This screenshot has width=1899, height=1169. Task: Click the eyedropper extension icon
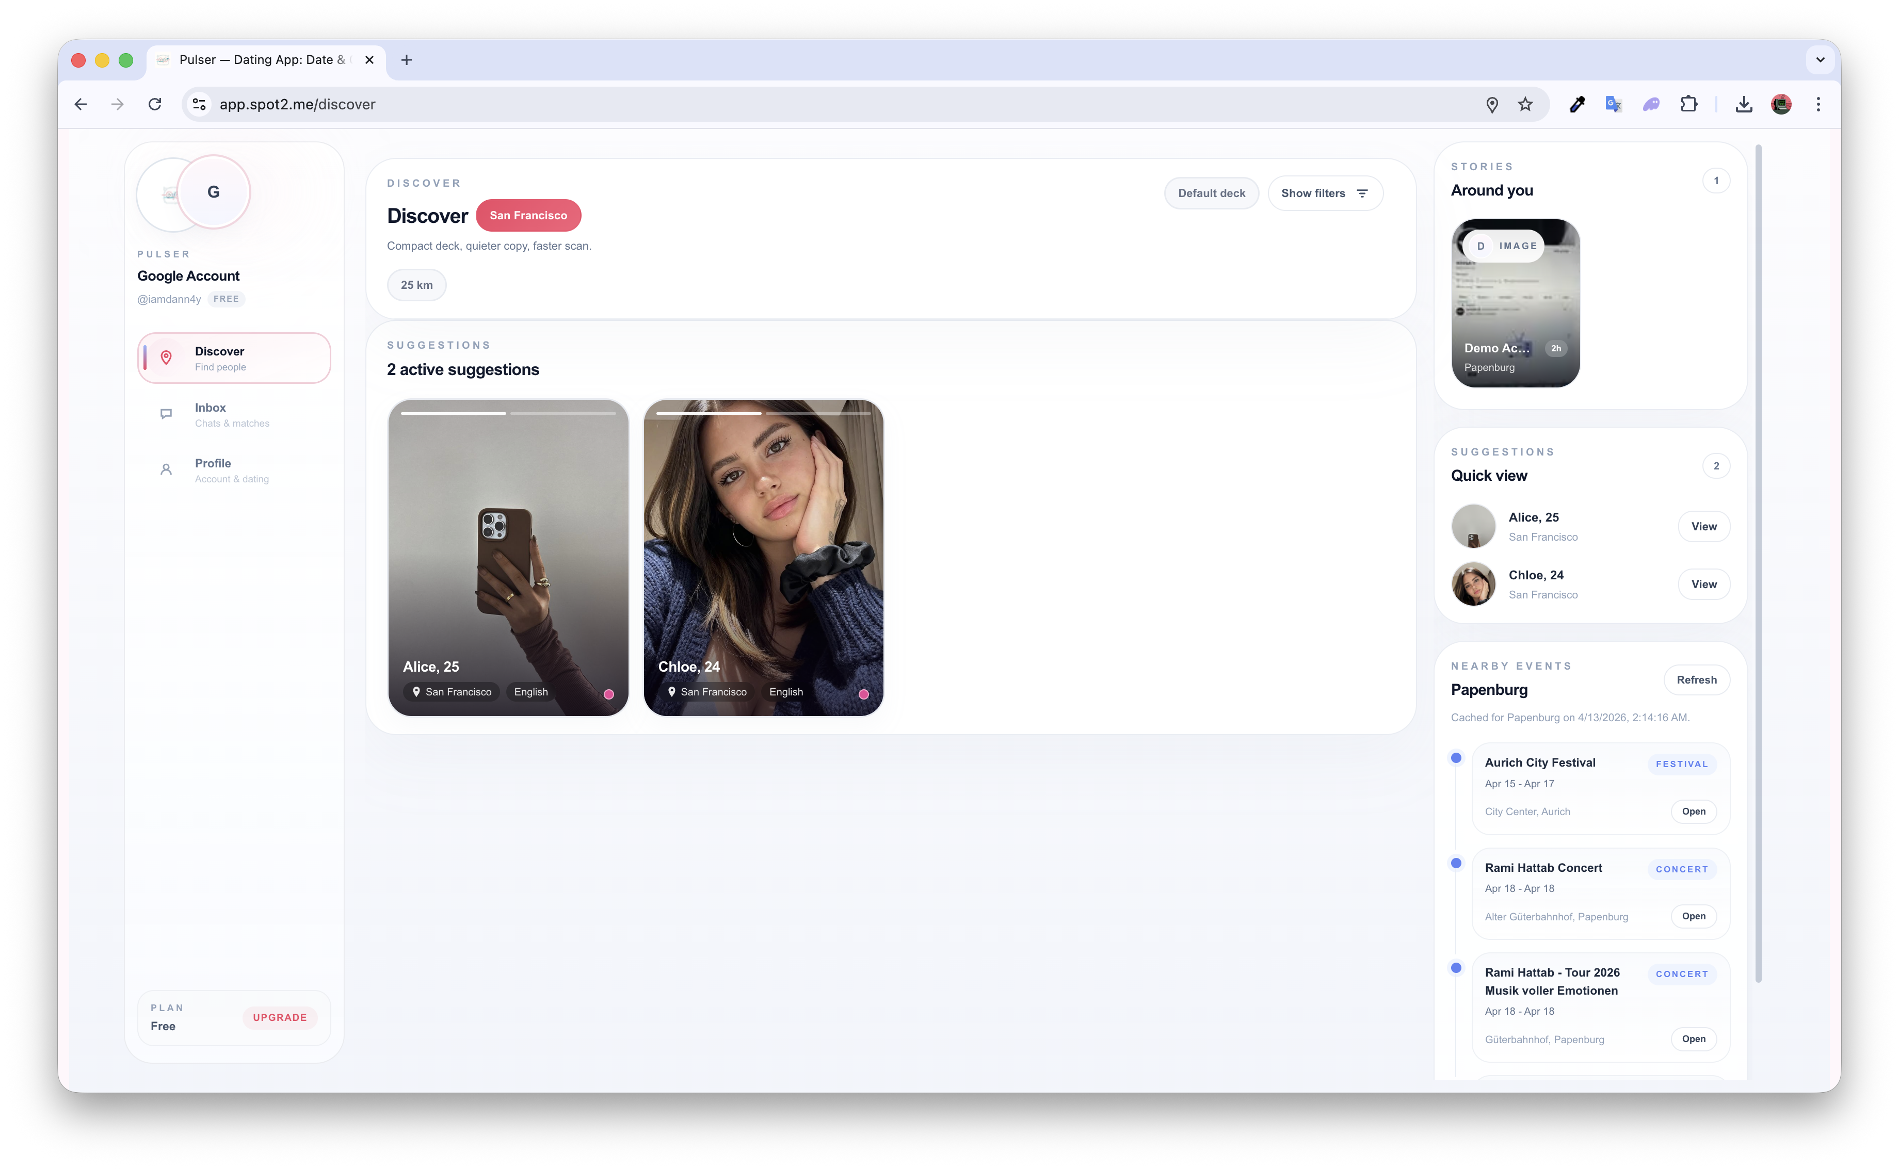(1578, 104)
